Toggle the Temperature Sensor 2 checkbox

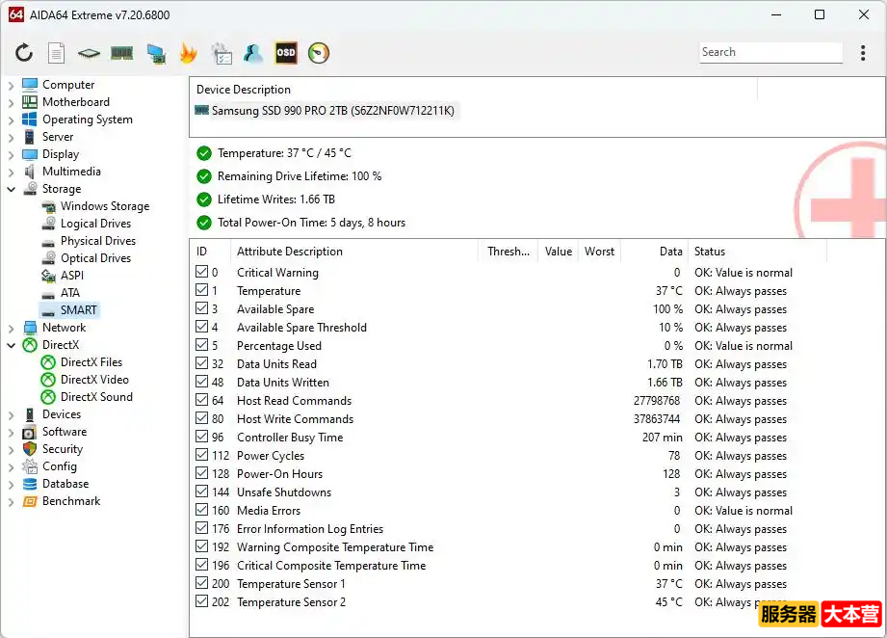pyautogui.click(x=201, y=601)
